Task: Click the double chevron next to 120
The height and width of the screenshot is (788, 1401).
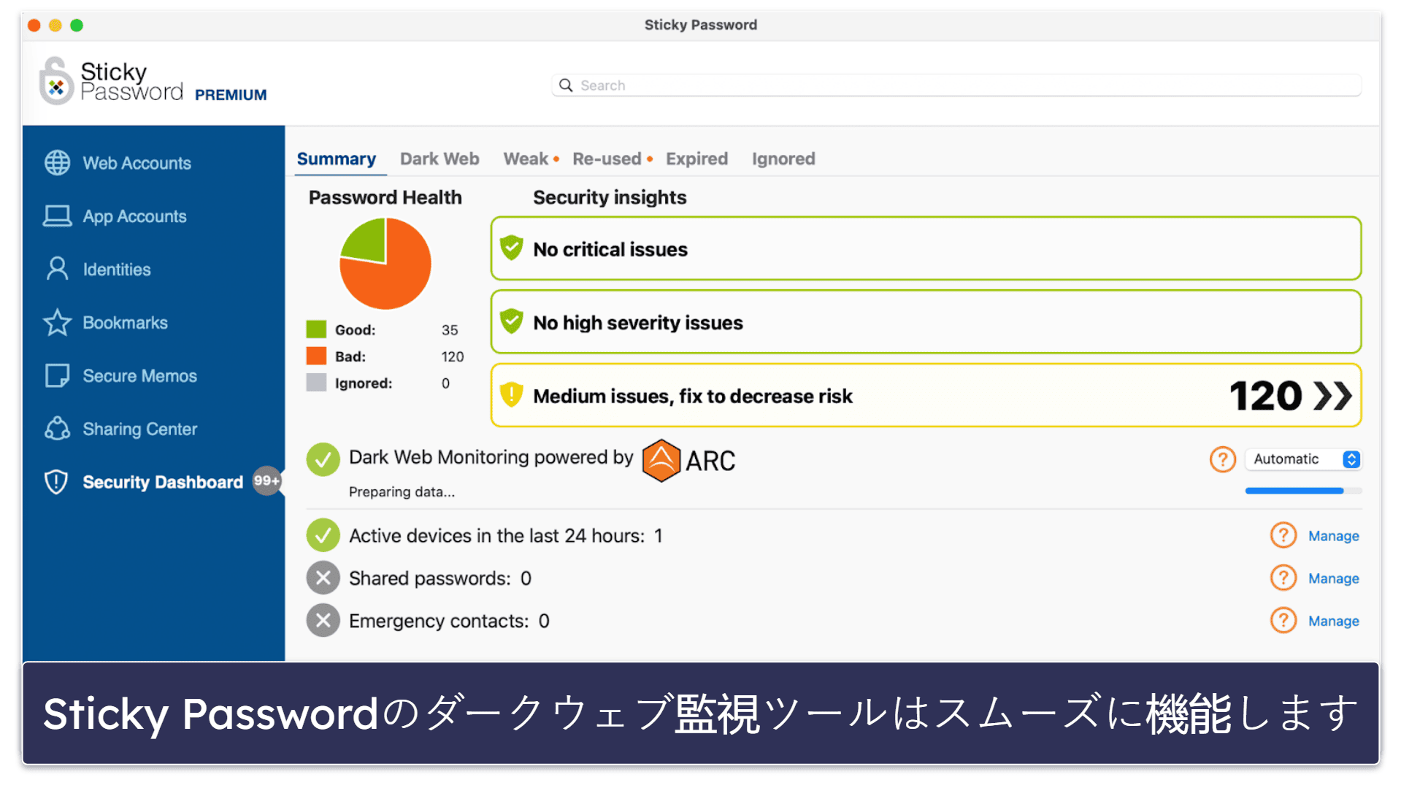Action: click(x=1332, y=396)
